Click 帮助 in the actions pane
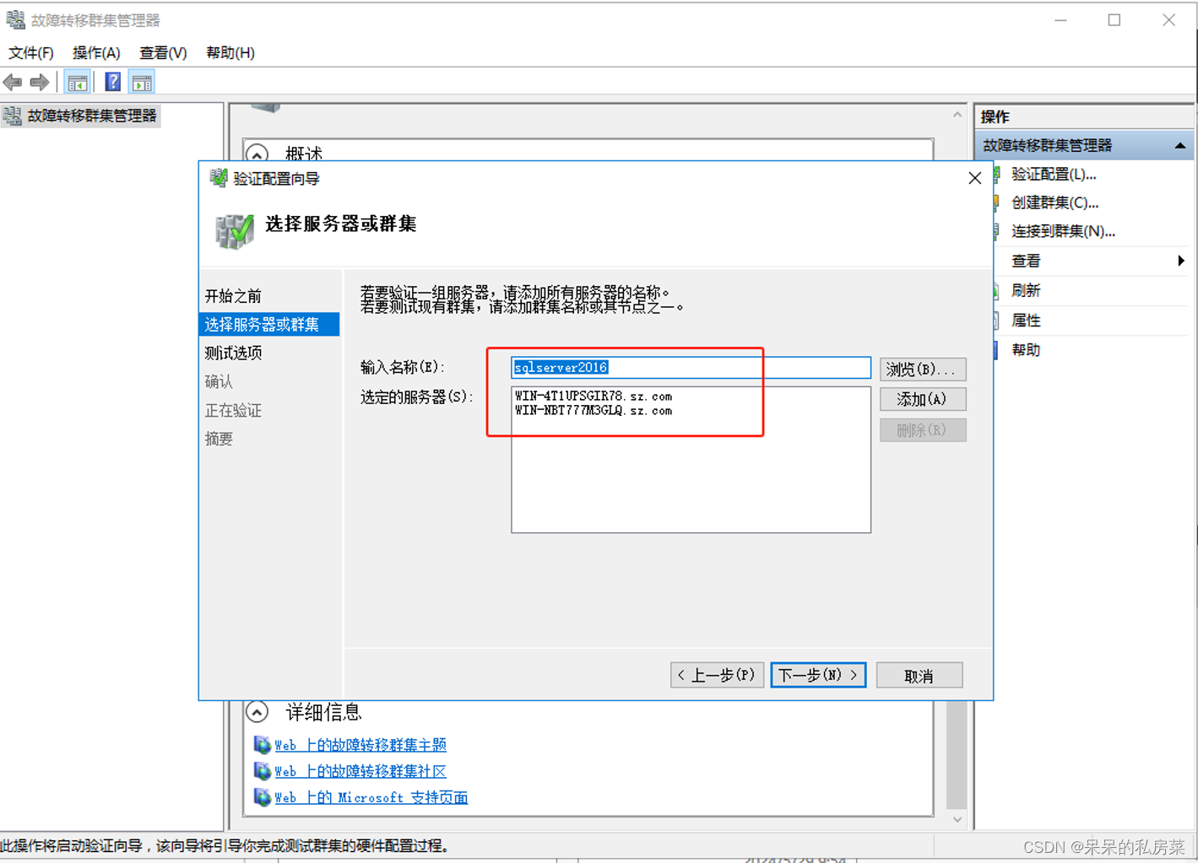 click(x=1026, y=350)
